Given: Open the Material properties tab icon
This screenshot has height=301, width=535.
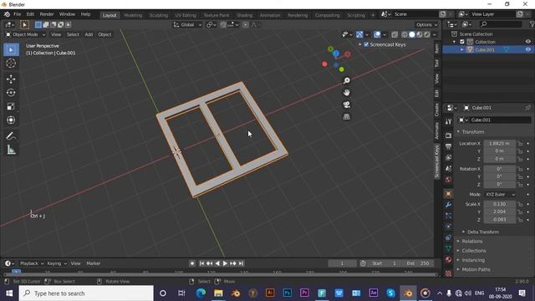Looking at the screenshot, I should [448, 259].
